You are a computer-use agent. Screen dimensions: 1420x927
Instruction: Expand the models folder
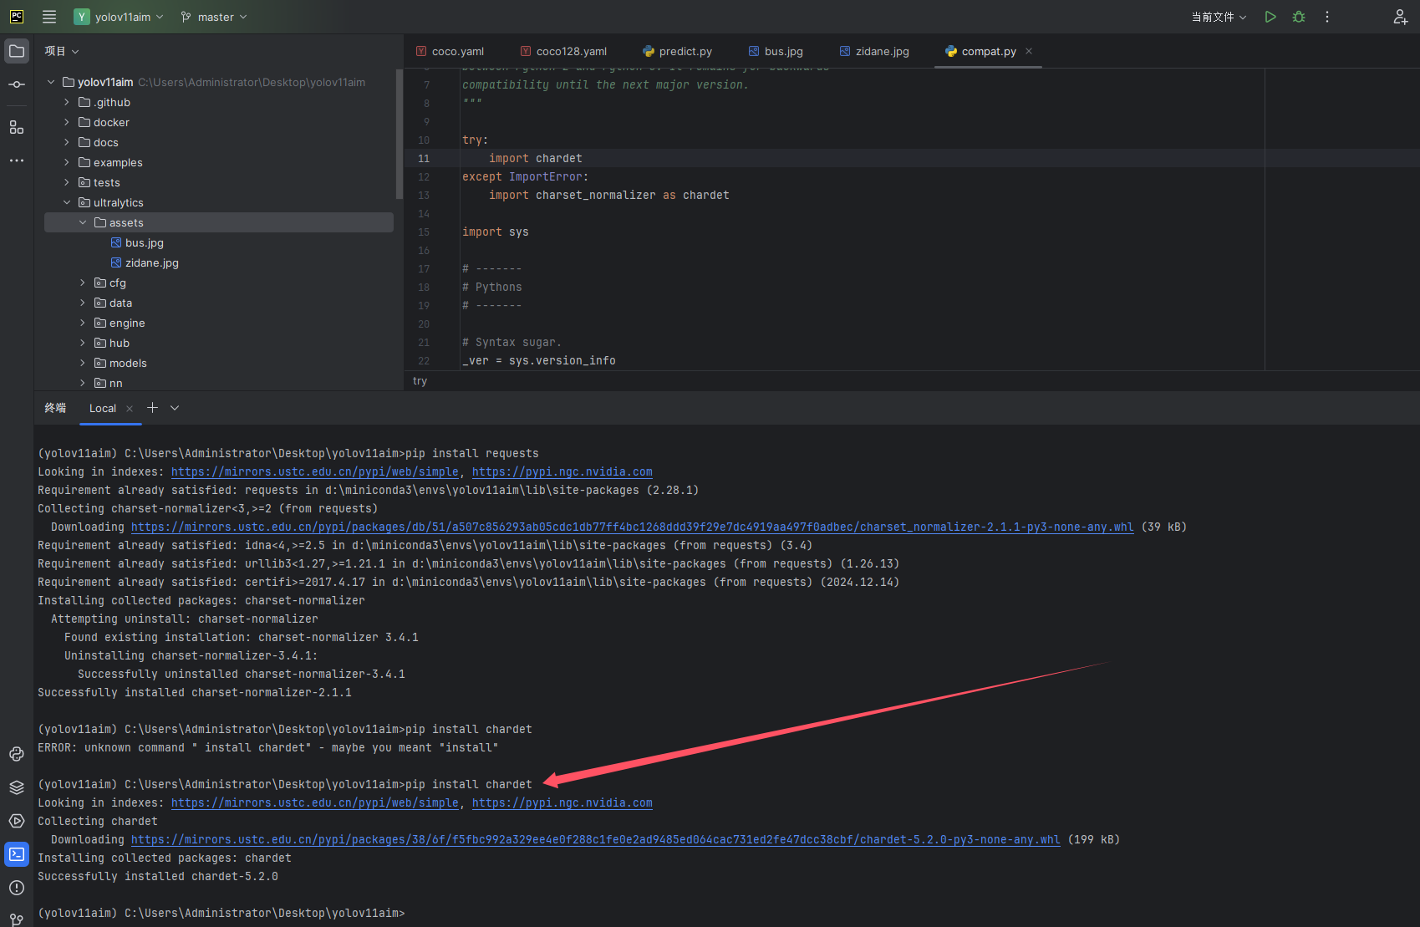81,363
